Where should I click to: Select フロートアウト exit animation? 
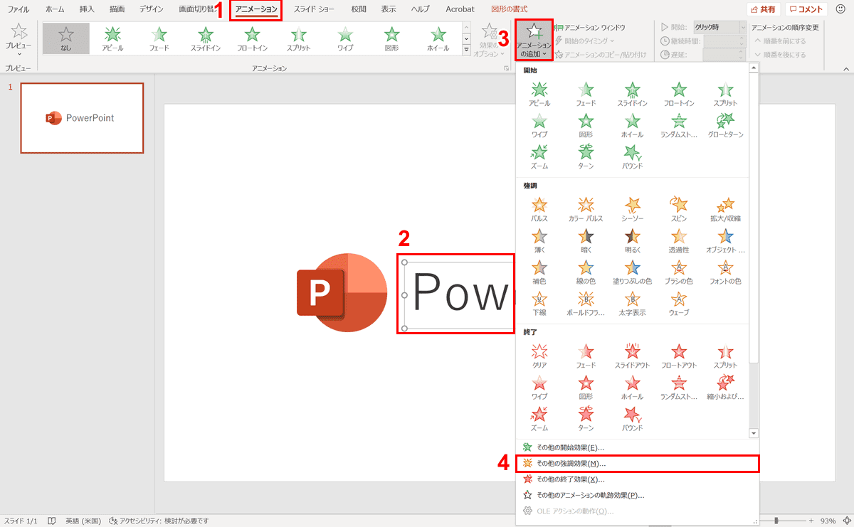[679, 356]
